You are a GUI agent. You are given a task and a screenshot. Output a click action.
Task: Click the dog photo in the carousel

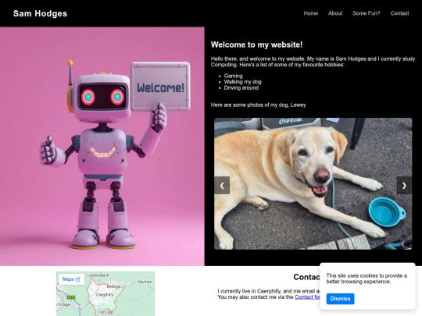pos(313,184)
